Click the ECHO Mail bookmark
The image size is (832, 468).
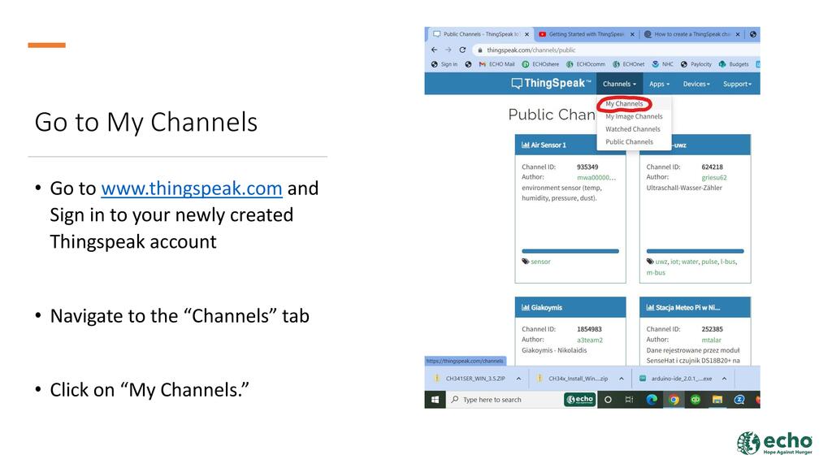pos(496,64)
